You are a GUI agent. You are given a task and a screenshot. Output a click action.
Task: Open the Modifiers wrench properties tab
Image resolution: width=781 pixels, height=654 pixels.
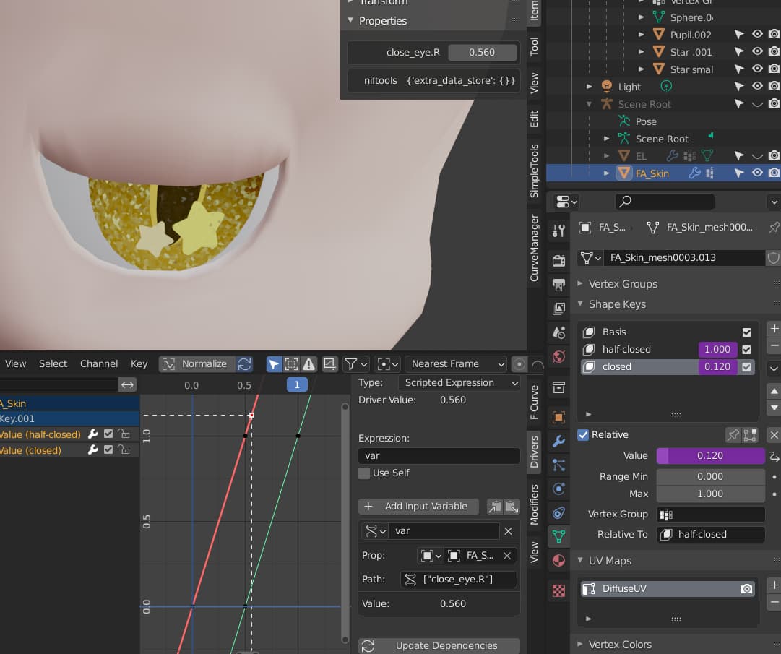click(558, 442)
